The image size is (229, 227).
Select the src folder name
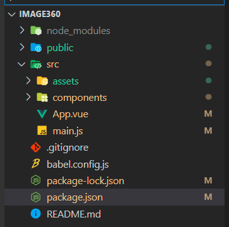(53, 64)
